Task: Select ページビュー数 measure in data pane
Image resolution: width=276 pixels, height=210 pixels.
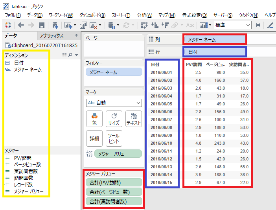Action: pyautogui.click(x=28, y=165)
